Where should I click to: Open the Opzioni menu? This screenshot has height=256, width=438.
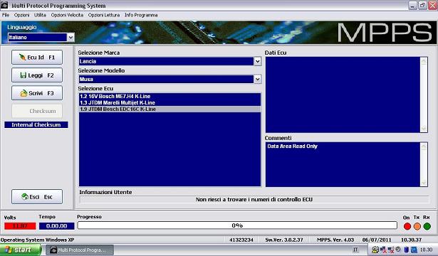[x=21, y=15]
